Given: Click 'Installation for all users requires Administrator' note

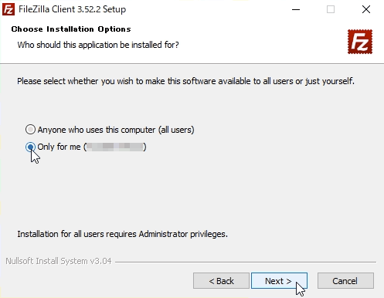Looking at the screenshot, I should 123,234.
